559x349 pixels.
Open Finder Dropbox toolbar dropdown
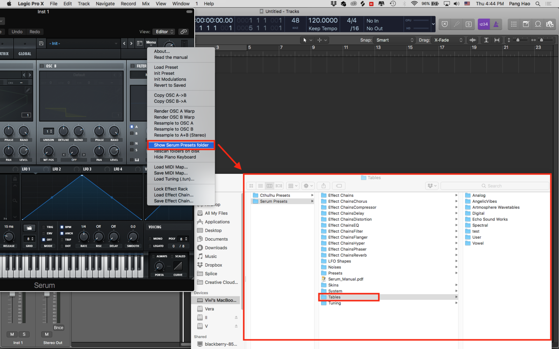(432, 186)
